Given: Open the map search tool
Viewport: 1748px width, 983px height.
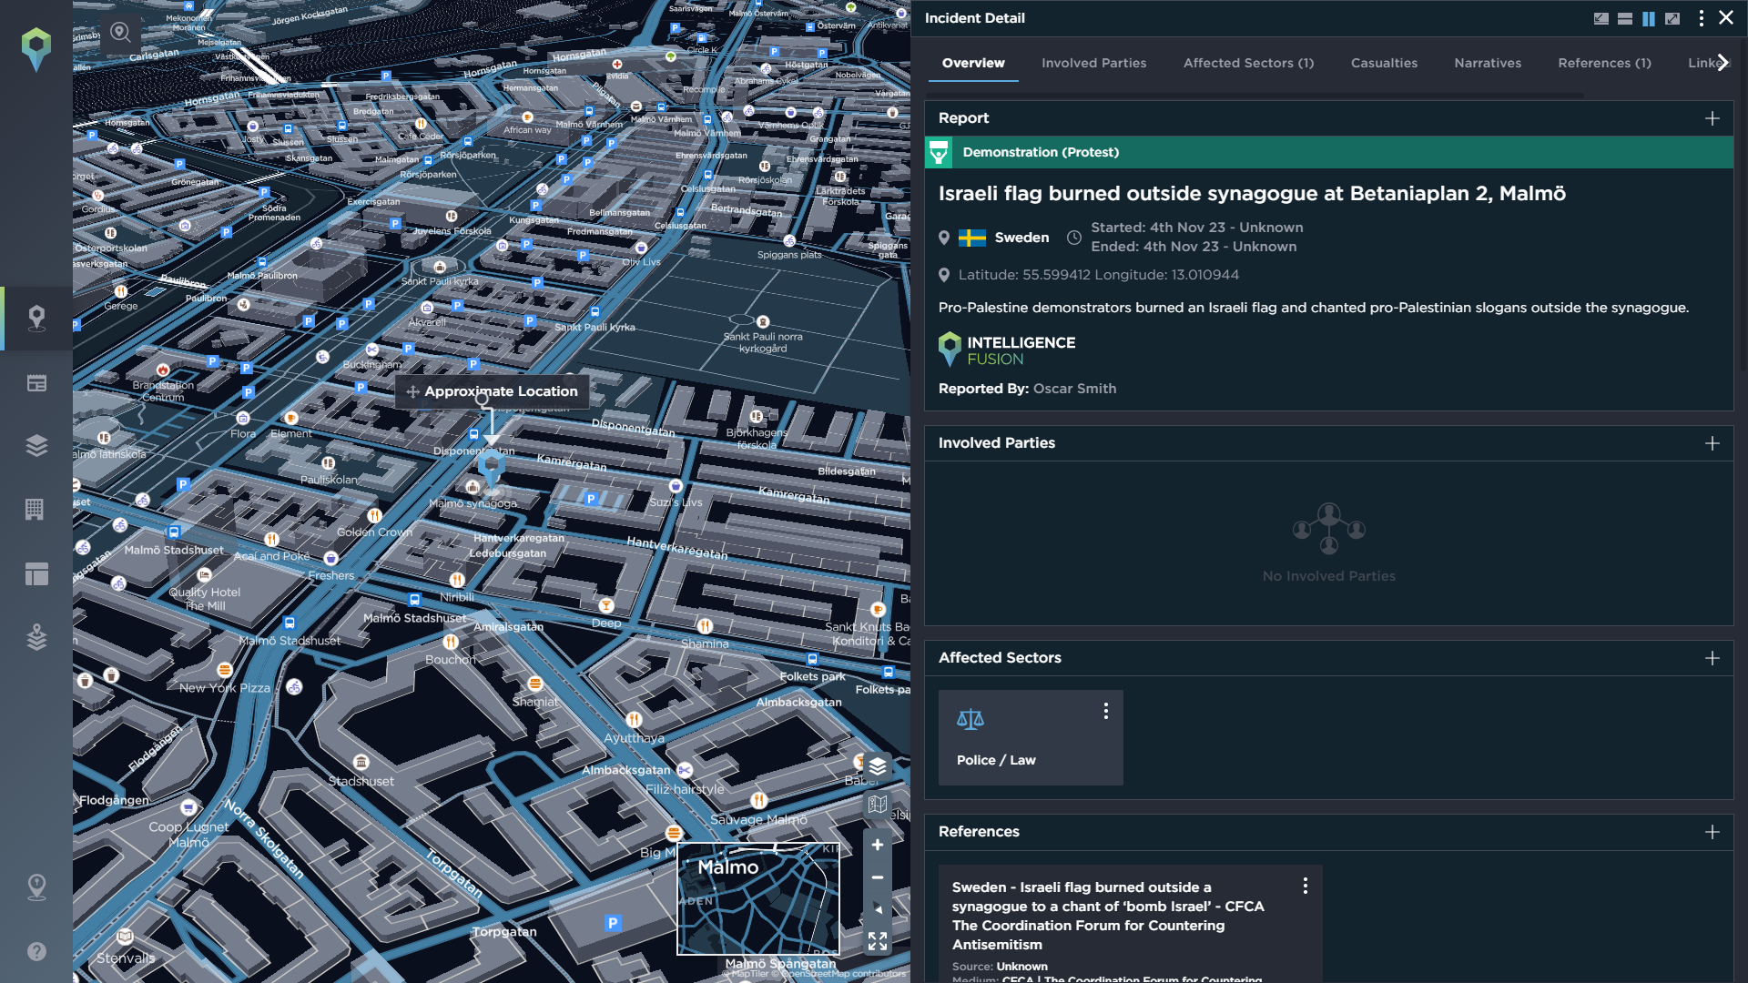Looking at the screenshot, I should click(x=120, y=33).
